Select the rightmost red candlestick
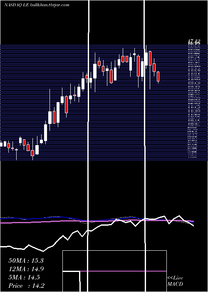The width and height of the screenshot is (208, 292). point(158,76)
